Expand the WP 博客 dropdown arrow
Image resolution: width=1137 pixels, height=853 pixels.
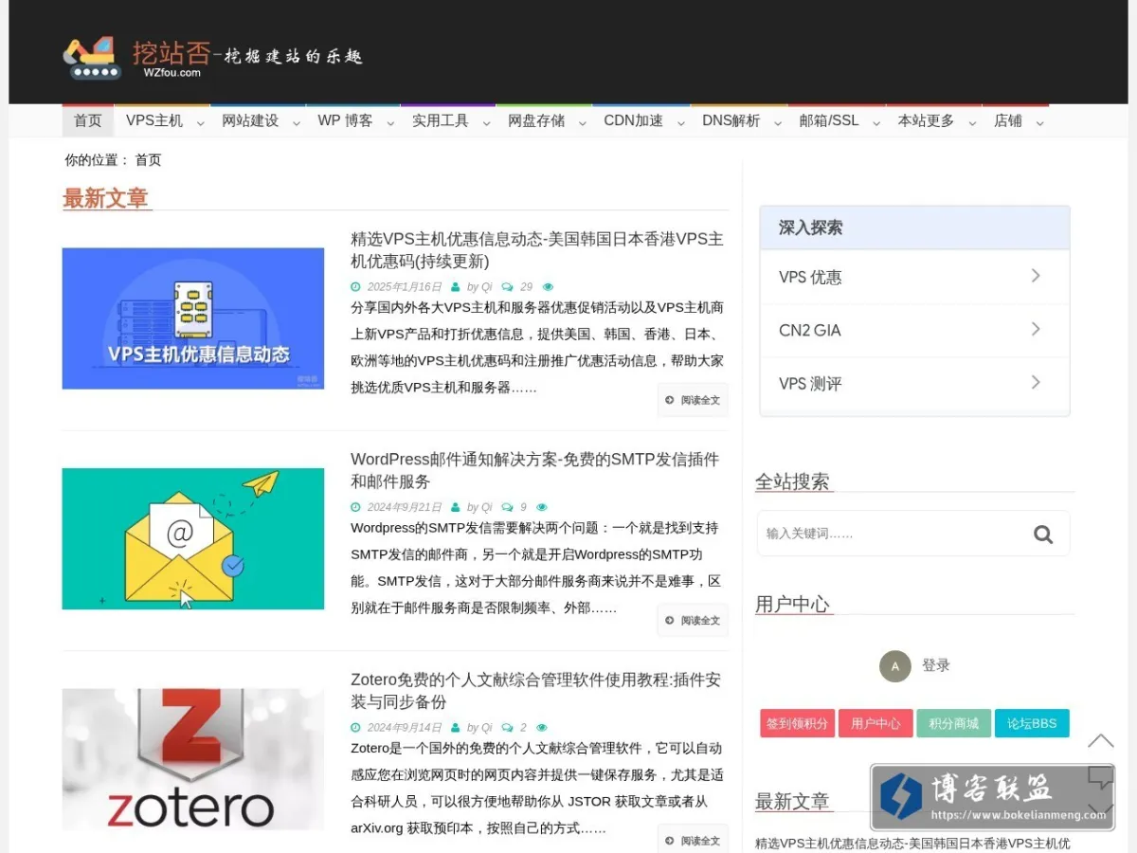click(x=390, y=123)
